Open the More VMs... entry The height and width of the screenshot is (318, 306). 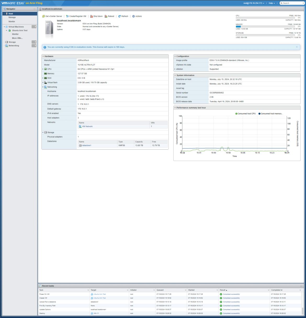pos(17,38)
